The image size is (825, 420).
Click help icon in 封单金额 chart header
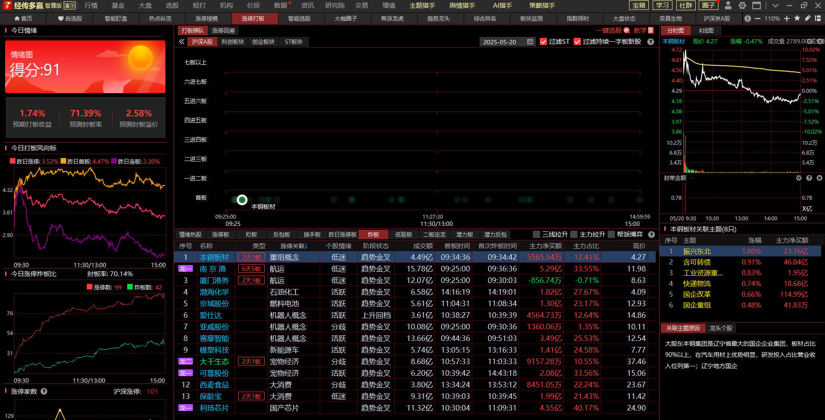[809, 178]
